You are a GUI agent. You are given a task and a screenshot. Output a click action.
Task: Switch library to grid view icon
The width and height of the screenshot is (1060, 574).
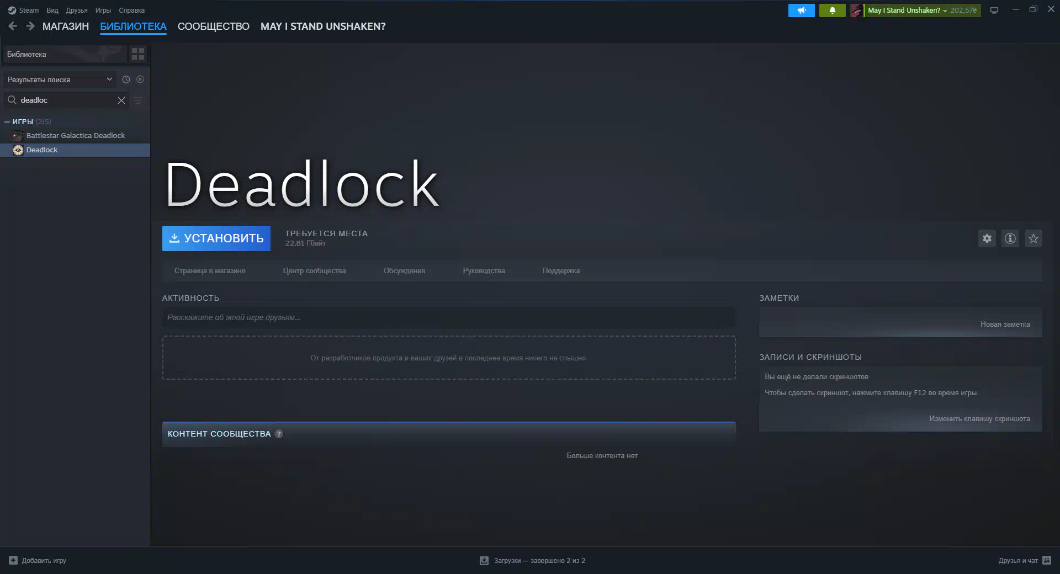click(x=137, y=54)
